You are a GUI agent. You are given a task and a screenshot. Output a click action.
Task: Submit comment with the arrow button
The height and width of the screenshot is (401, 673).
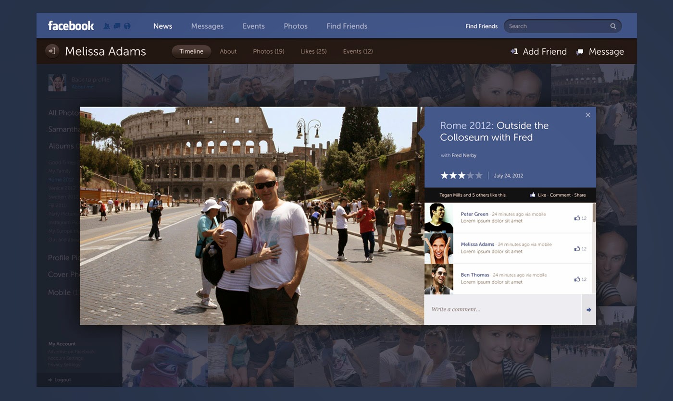(x=589, y=310)
